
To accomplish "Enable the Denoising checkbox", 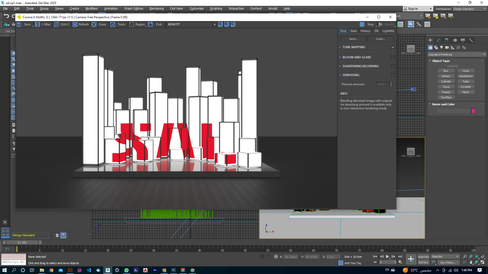I will coord(393,75).
